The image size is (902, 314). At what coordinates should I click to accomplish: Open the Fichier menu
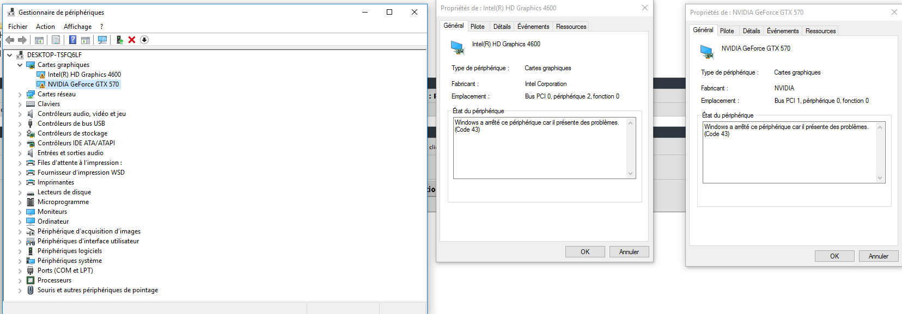click(x=18, y=27)
